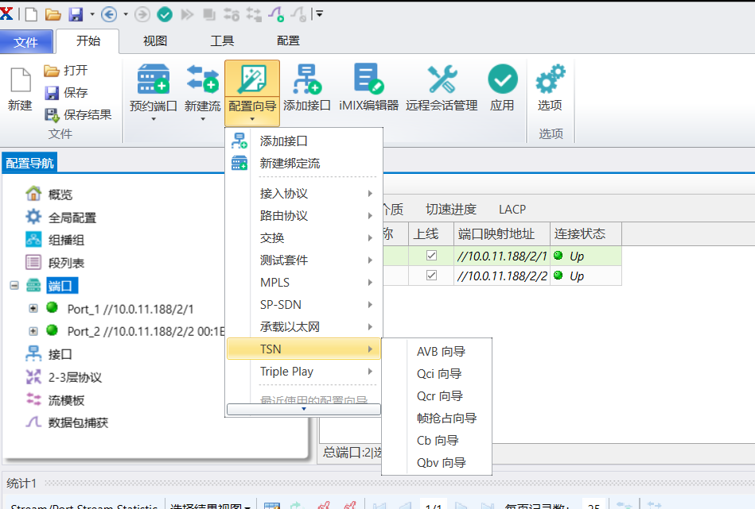
Task: Click the 新建 new file ribbon button
Action: click(x=20, y=90)
